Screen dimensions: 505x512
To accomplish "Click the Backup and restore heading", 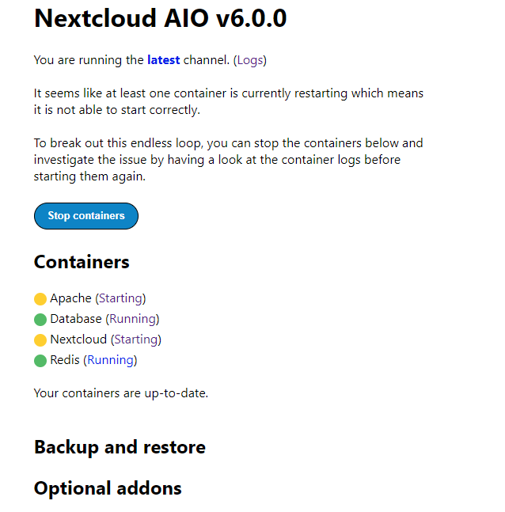I will tap(120, 447).
